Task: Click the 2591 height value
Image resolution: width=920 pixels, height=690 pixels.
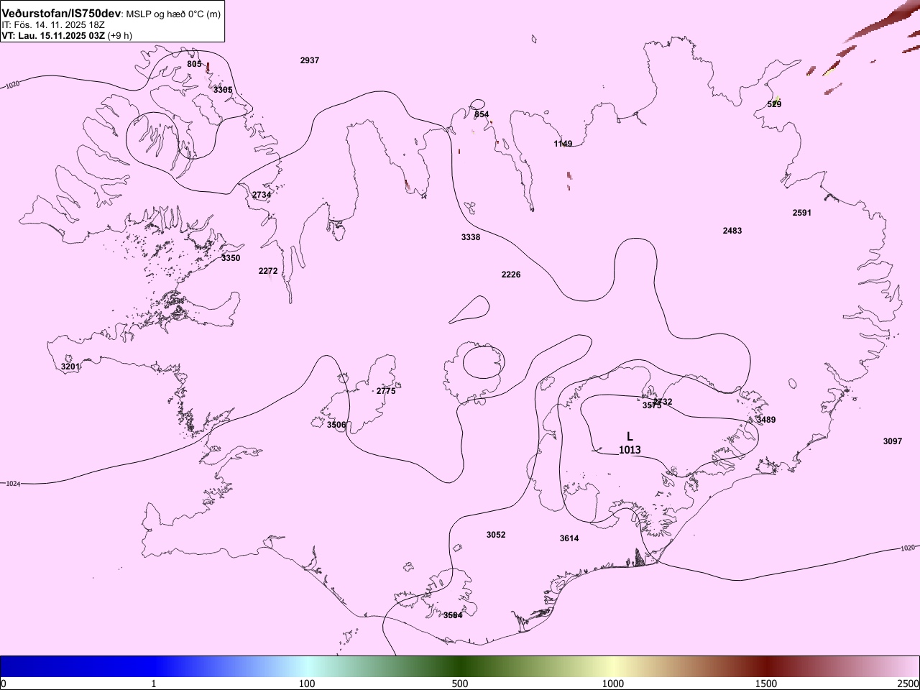Action: (802, 213)
